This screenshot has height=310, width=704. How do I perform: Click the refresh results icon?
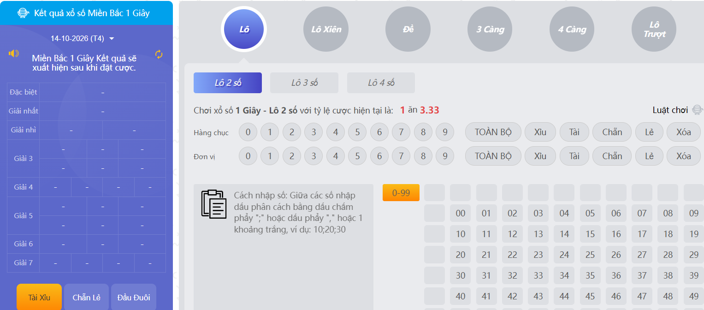[159, 54]
